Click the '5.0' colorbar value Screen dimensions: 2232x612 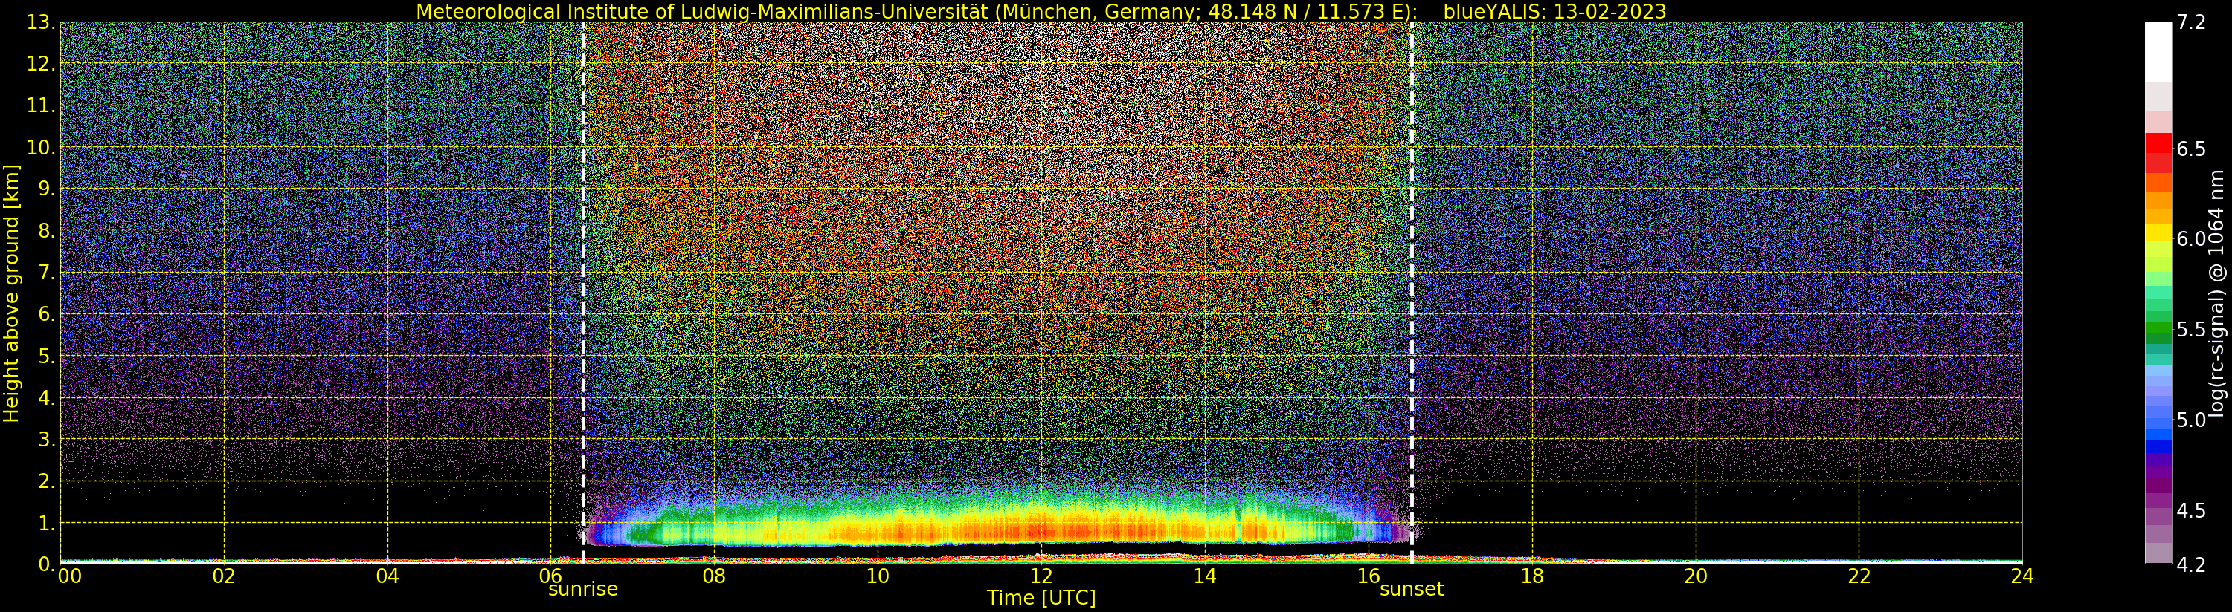coord(2191,420)
